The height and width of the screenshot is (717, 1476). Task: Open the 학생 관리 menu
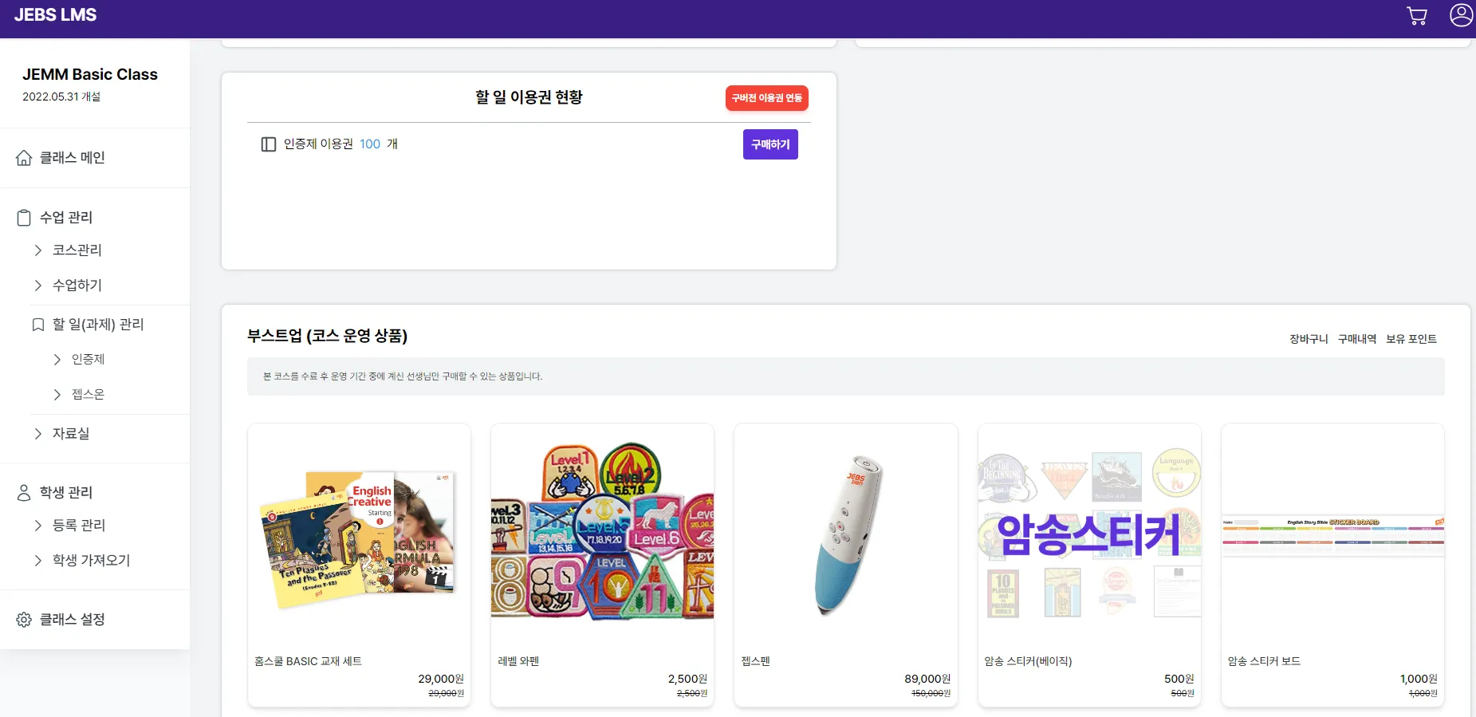[x=66, y=493]
